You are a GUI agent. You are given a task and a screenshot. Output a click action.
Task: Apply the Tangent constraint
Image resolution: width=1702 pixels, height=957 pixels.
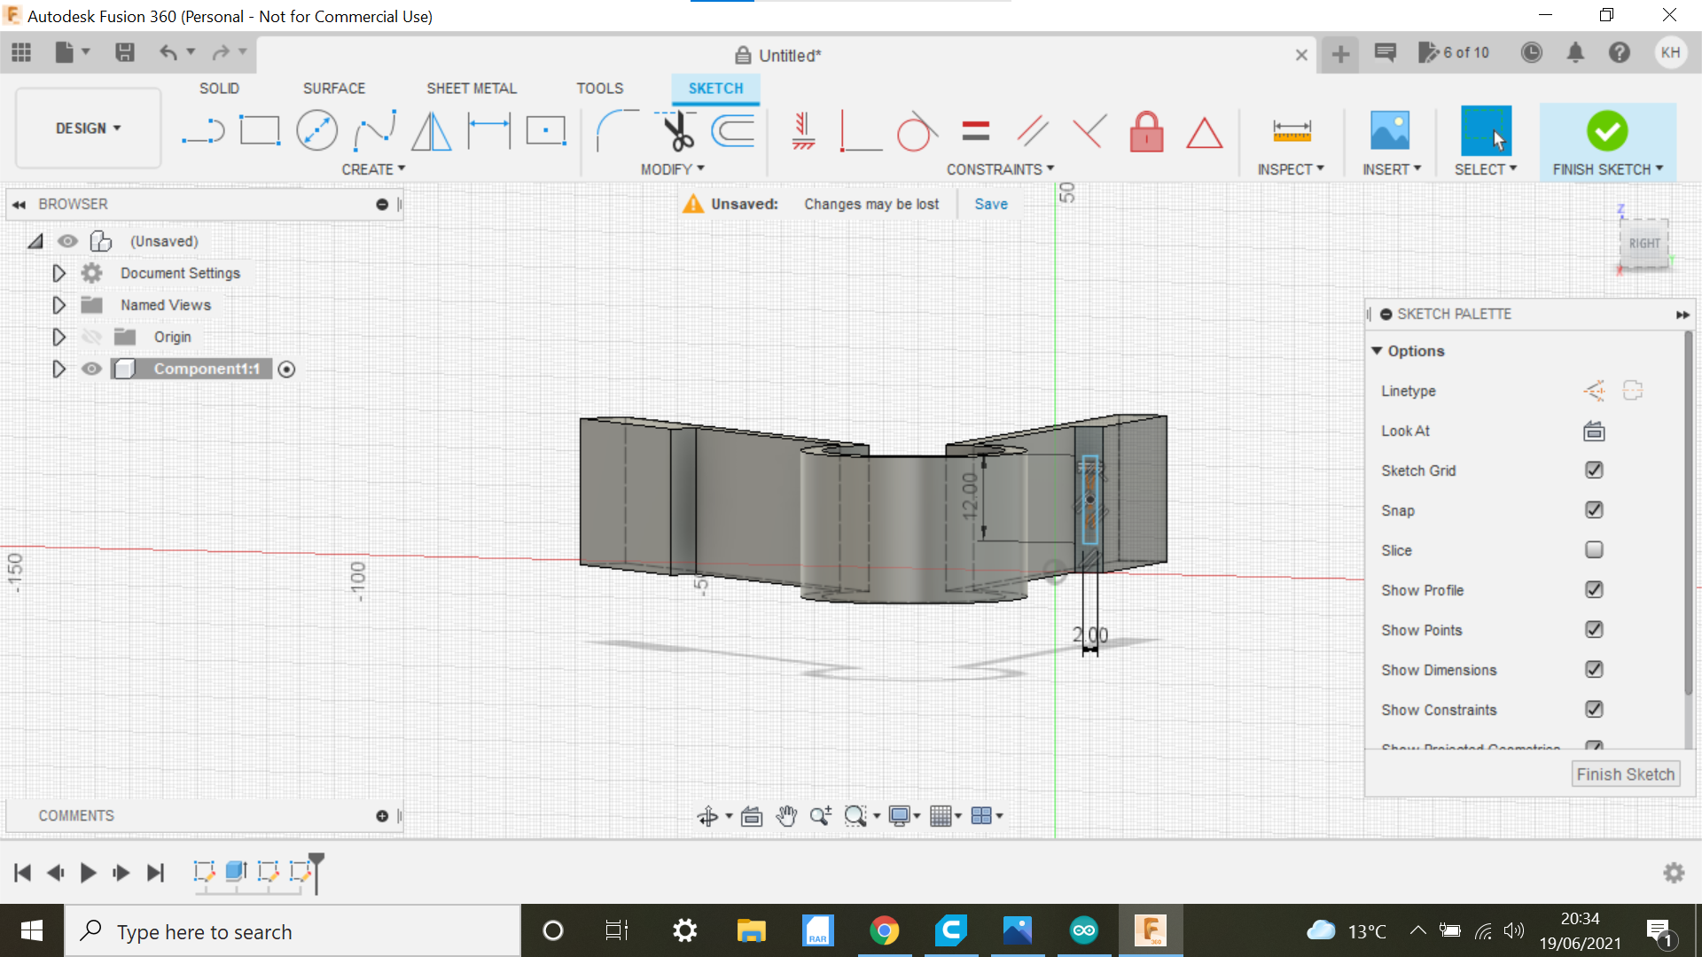[x=917, y=131]
